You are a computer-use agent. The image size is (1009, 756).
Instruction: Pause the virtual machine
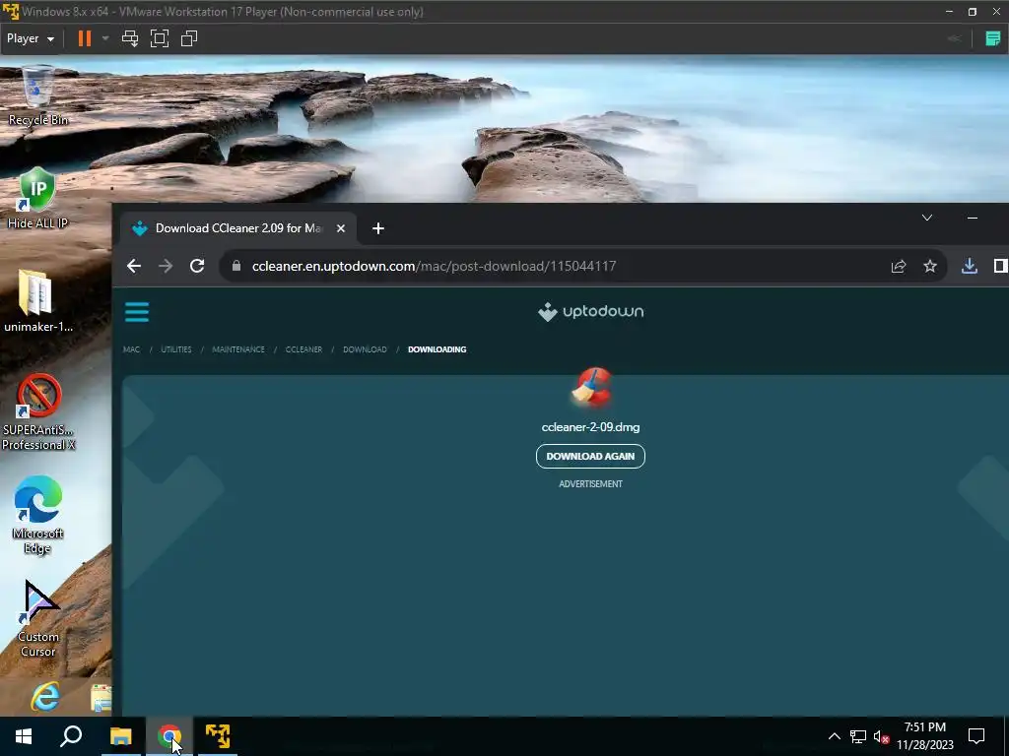[x=85, y=38]
